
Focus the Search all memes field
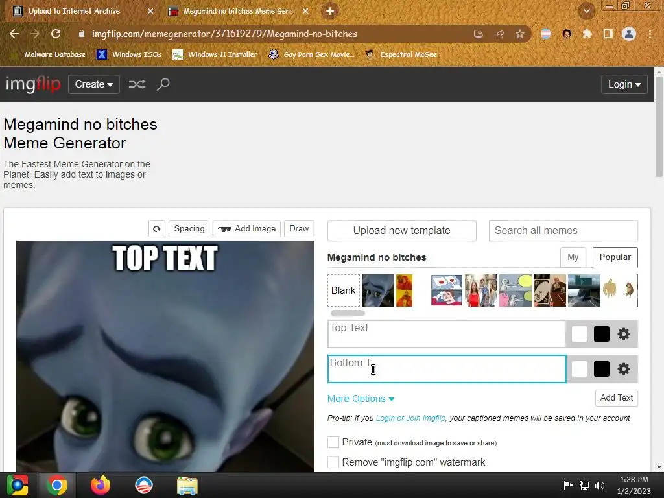coord(563,230)
